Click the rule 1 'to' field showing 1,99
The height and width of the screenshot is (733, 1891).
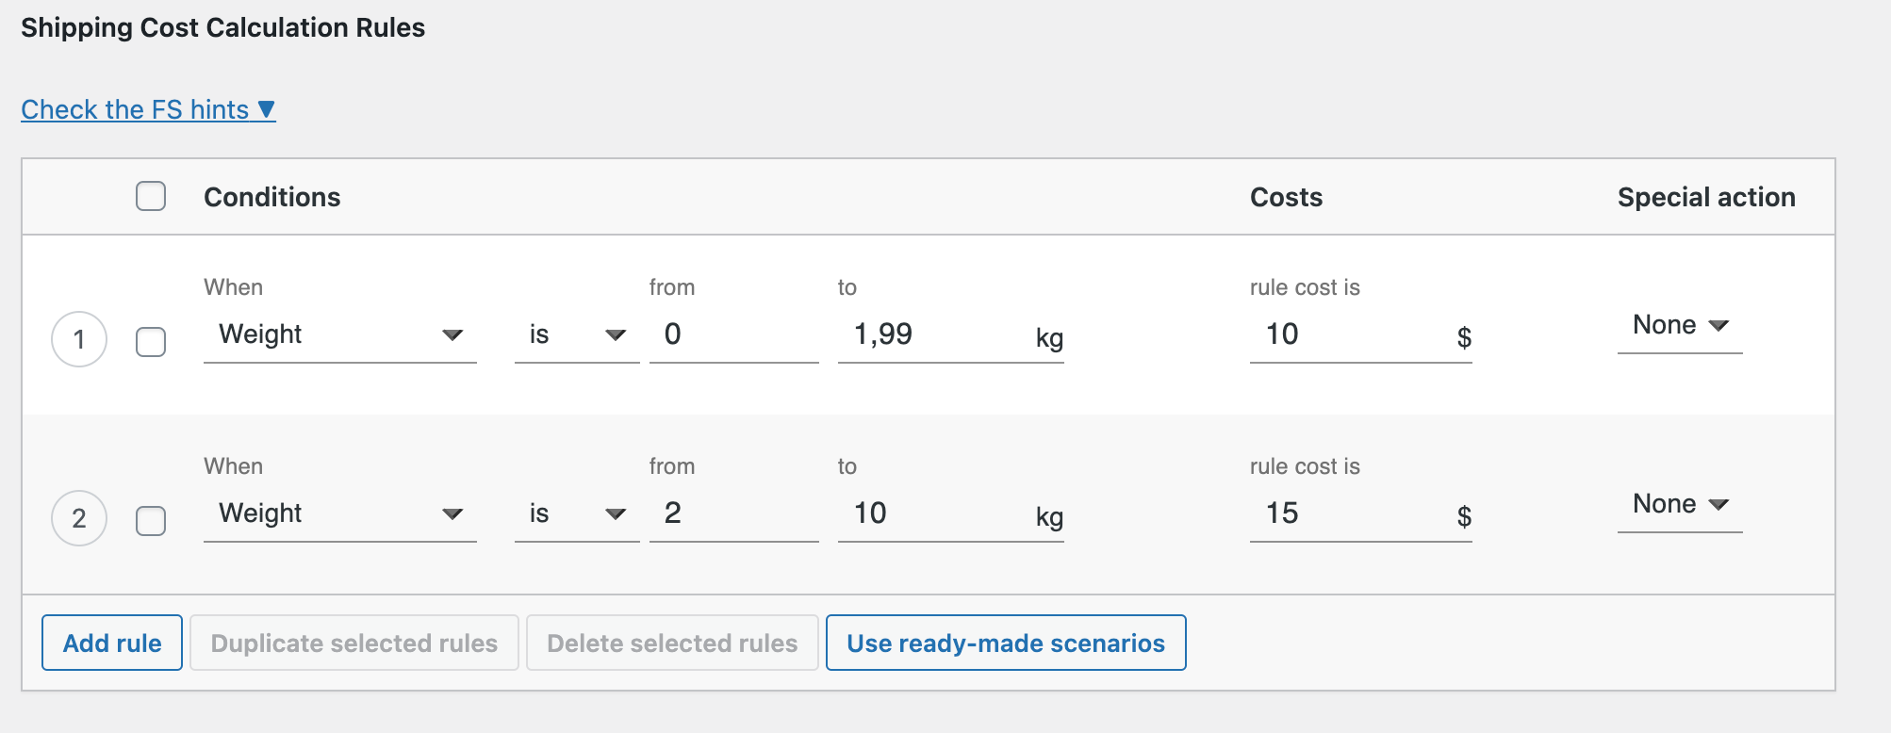(x=933, y=335)
